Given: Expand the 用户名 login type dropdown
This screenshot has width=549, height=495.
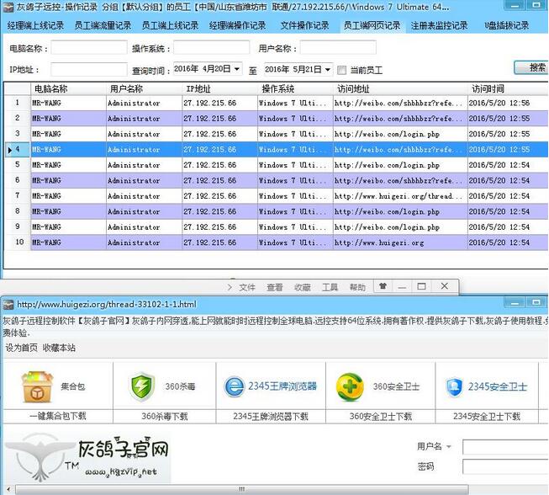Looking at the screenshot, I should [449, 446].
